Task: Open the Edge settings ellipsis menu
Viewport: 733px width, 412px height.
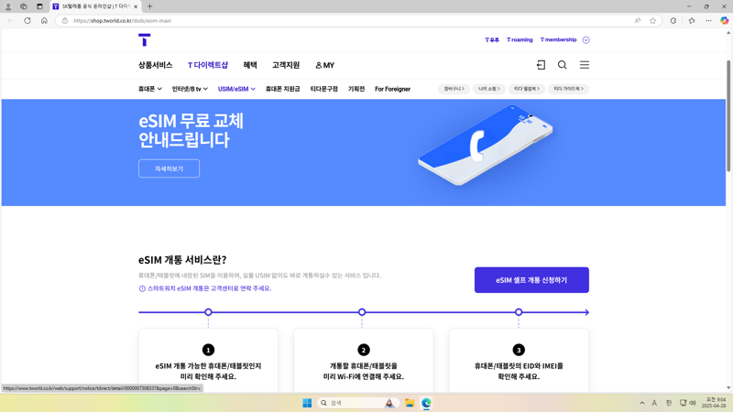Action: click(x=708, y=20)
